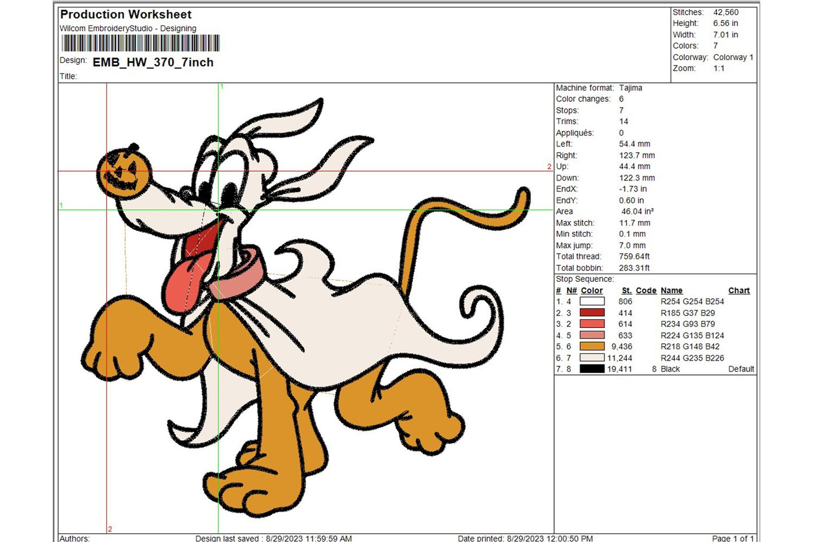Select the trims value "14"
815x542 pixels.
623,121
